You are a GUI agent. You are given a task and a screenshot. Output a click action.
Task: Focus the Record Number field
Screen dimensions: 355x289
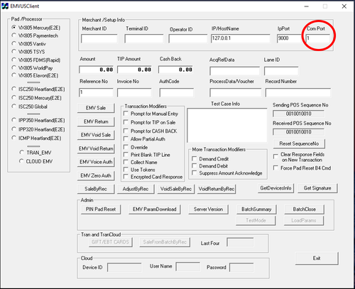tap(298, 92)
